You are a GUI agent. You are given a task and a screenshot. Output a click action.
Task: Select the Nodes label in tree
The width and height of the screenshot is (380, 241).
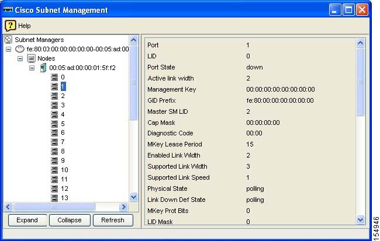click(x=46, y=58)
